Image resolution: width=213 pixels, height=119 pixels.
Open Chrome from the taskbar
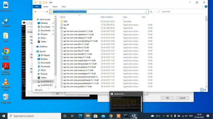111,116
